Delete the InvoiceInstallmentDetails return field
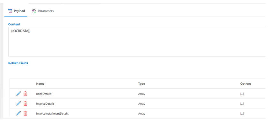The height and width of the screenshot is (120, 269). pyautogui.click(x=25, y=113)
